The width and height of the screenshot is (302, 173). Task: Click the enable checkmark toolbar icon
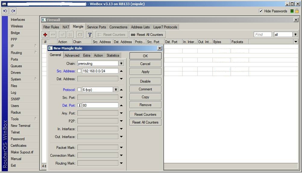tap(62, 35)
